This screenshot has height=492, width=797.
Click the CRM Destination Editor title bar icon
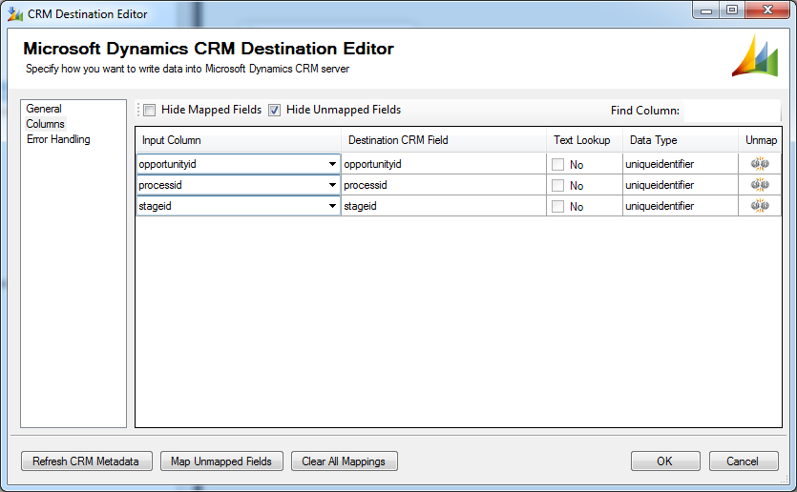point(15,14)
